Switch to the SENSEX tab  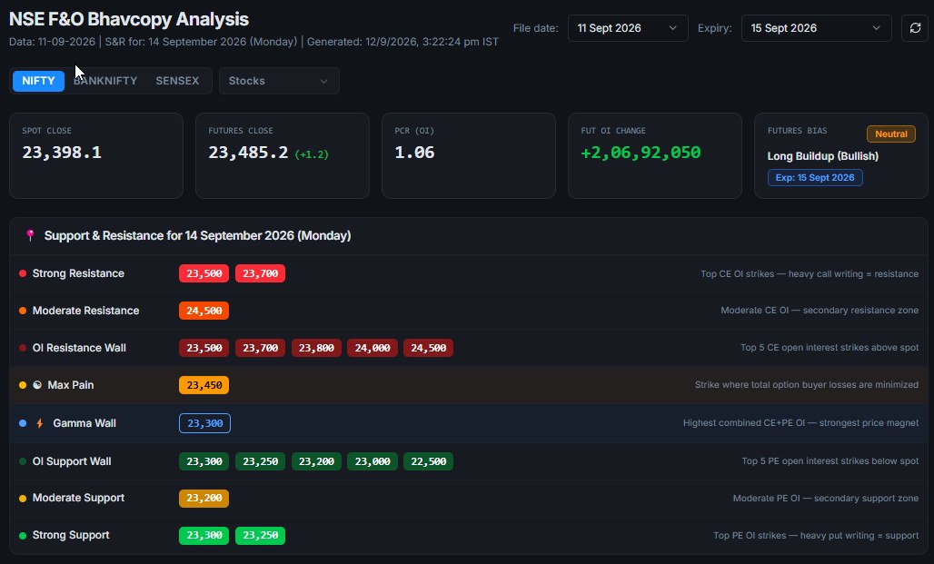(177, 81)
